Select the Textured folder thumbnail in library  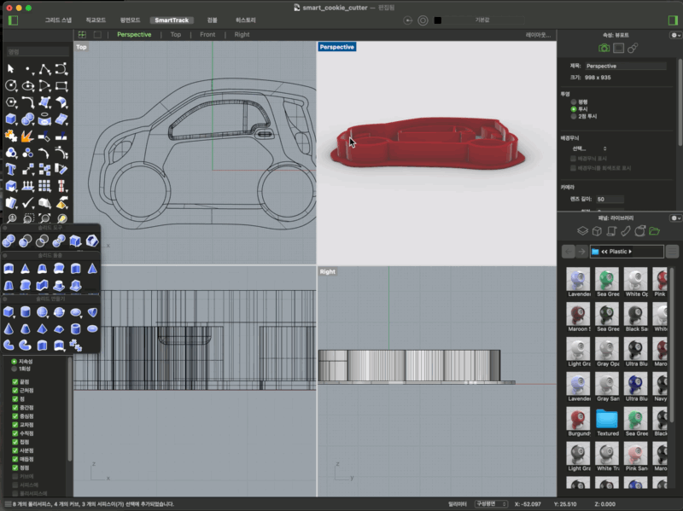pyautogui.click(x=607, y=421)
